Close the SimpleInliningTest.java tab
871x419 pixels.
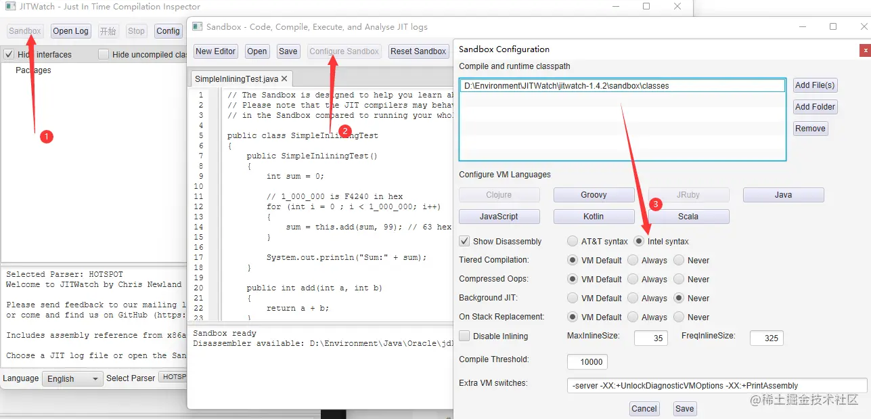[286, 79]
